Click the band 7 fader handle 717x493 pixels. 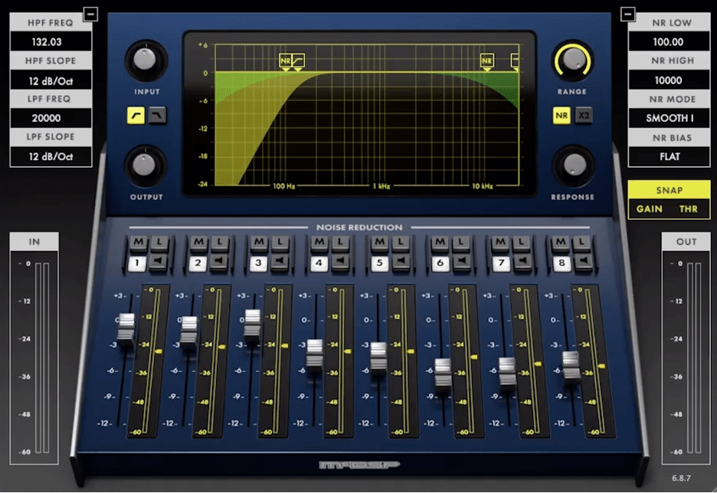[x=508, y=371]
